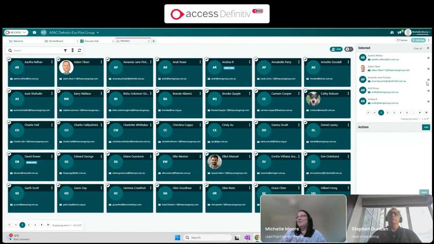The image size is (434, 244).
Task: Click the view layout icon beside the filter
Action: click(73, 50)
